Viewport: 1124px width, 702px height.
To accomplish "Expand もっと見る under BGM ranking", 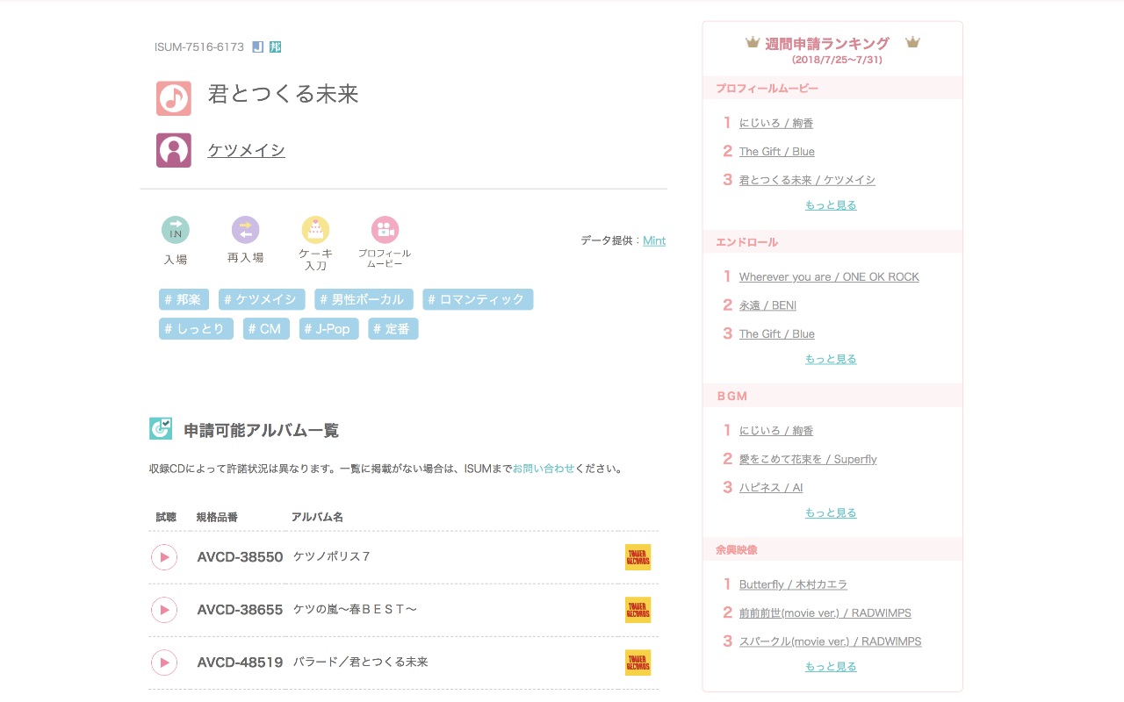I will coord(831,512).
